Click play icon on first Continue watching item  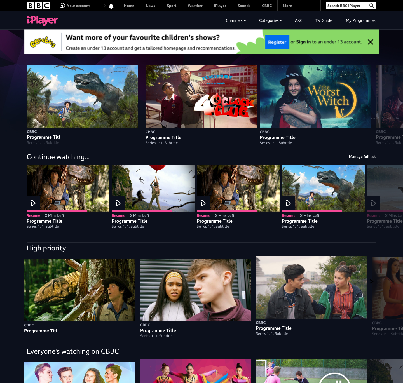tap(33, 203)
